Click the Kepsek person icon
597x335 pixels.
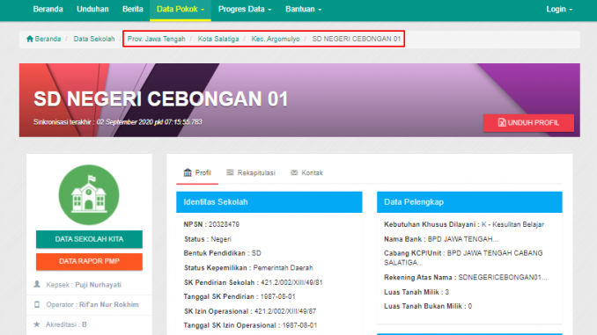37,284
